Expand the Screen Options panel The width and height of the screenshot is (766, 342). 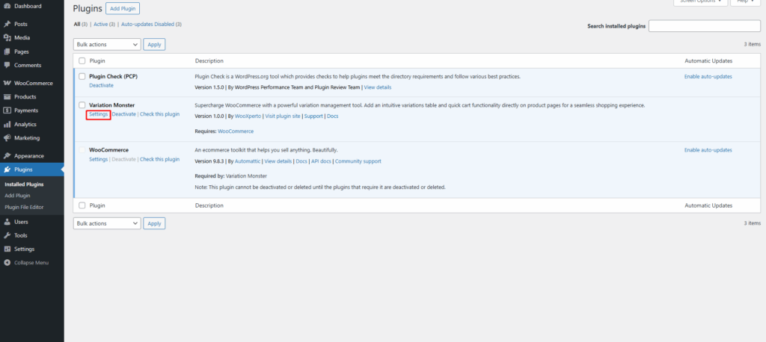699,2
